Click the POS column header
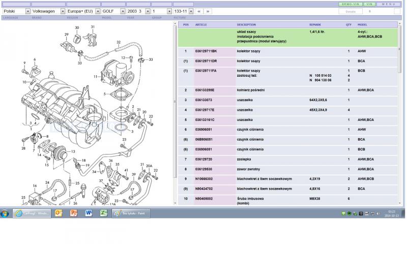The height and width of the screenshot is (254, 407). [186, 25]
